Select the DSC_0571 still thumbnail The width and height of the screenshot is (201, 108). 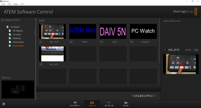[53, 54]
